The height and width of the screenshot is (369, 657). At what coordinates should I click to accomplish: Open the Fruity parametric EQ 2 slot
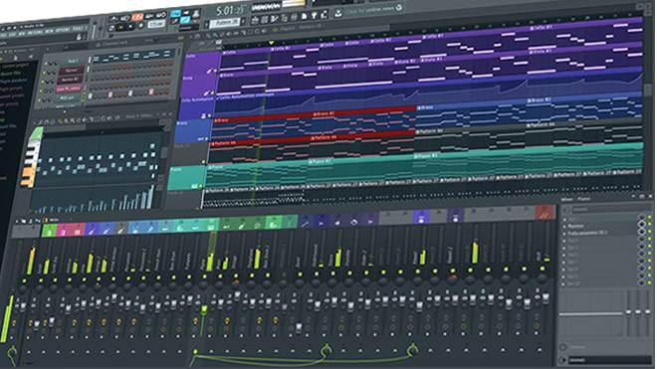coord(588,233)
